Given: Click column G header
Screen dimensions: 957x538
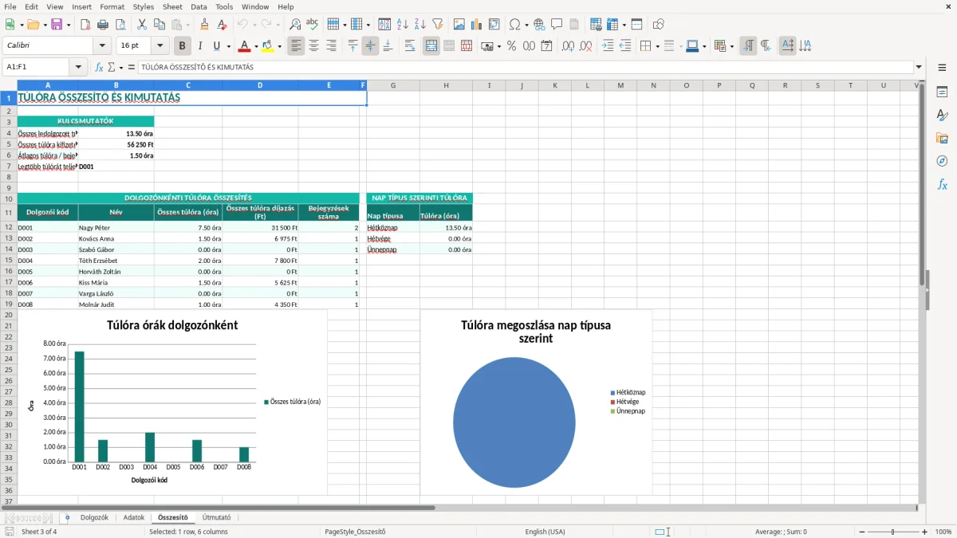Looking at the screenshot, I should click(x=393, y=85).
